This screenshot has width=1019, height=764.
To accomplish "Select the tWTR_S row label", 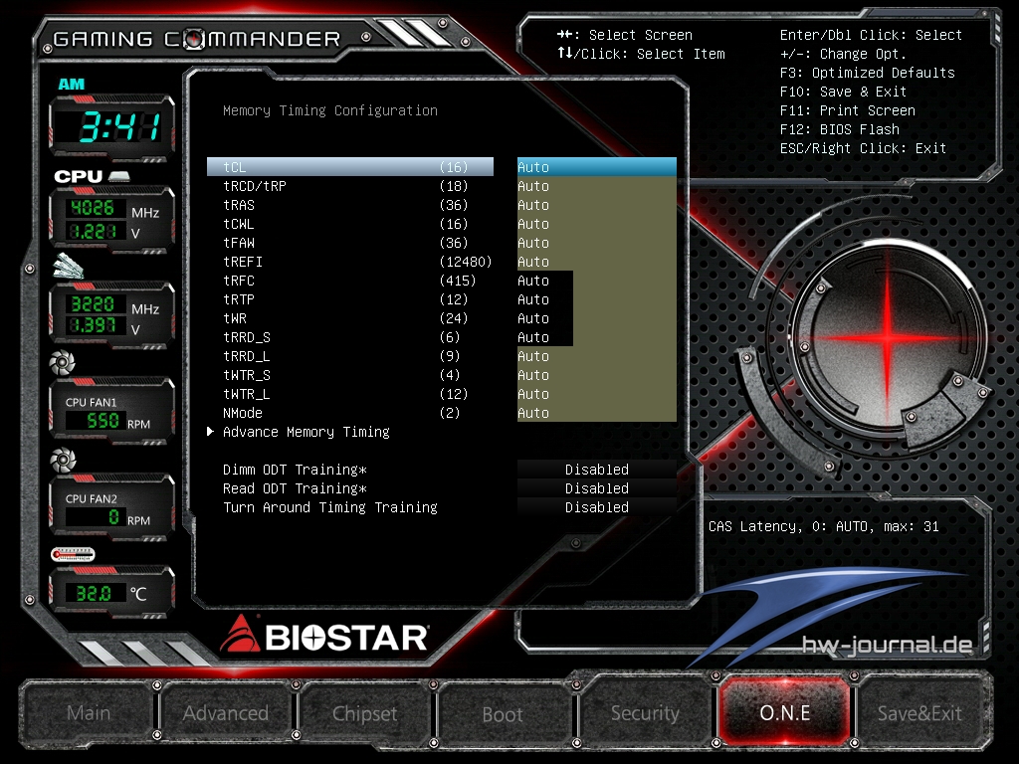I will click(x=247, y=374).
